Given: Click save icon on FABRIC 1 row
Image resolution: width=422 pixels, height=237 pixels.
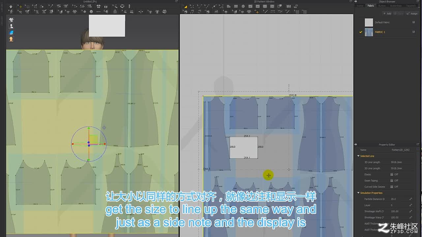Looking at the screenshot, I should click(414, 32).
